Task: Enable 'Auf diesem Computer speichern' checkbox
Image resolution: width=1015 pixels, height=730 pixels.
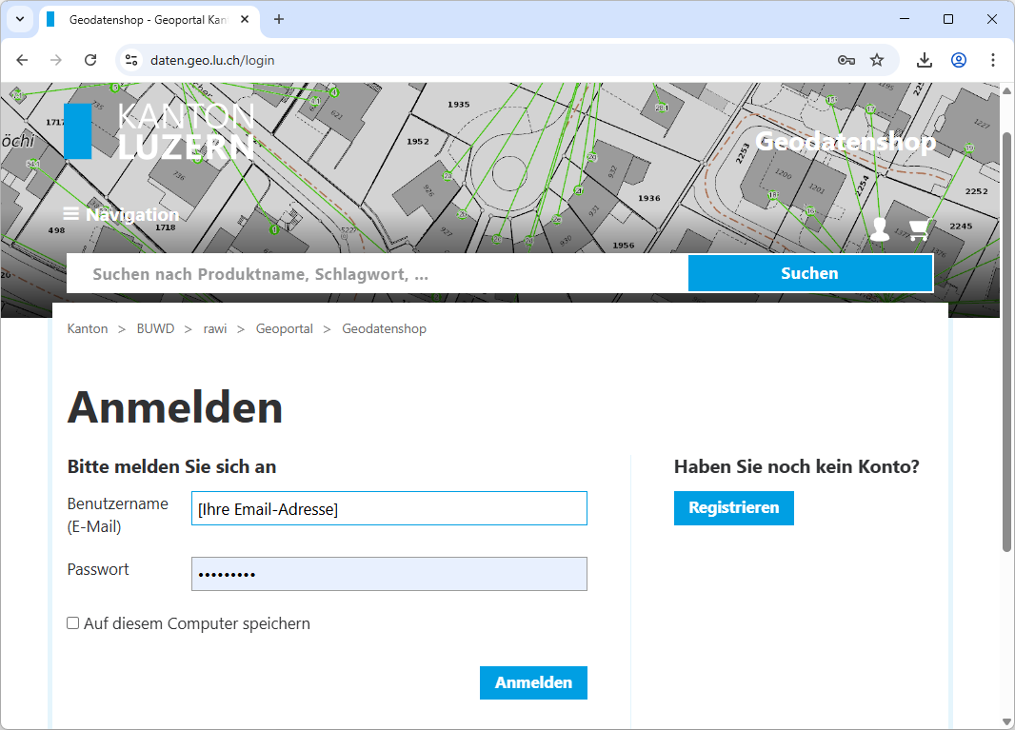Action: 73,623
